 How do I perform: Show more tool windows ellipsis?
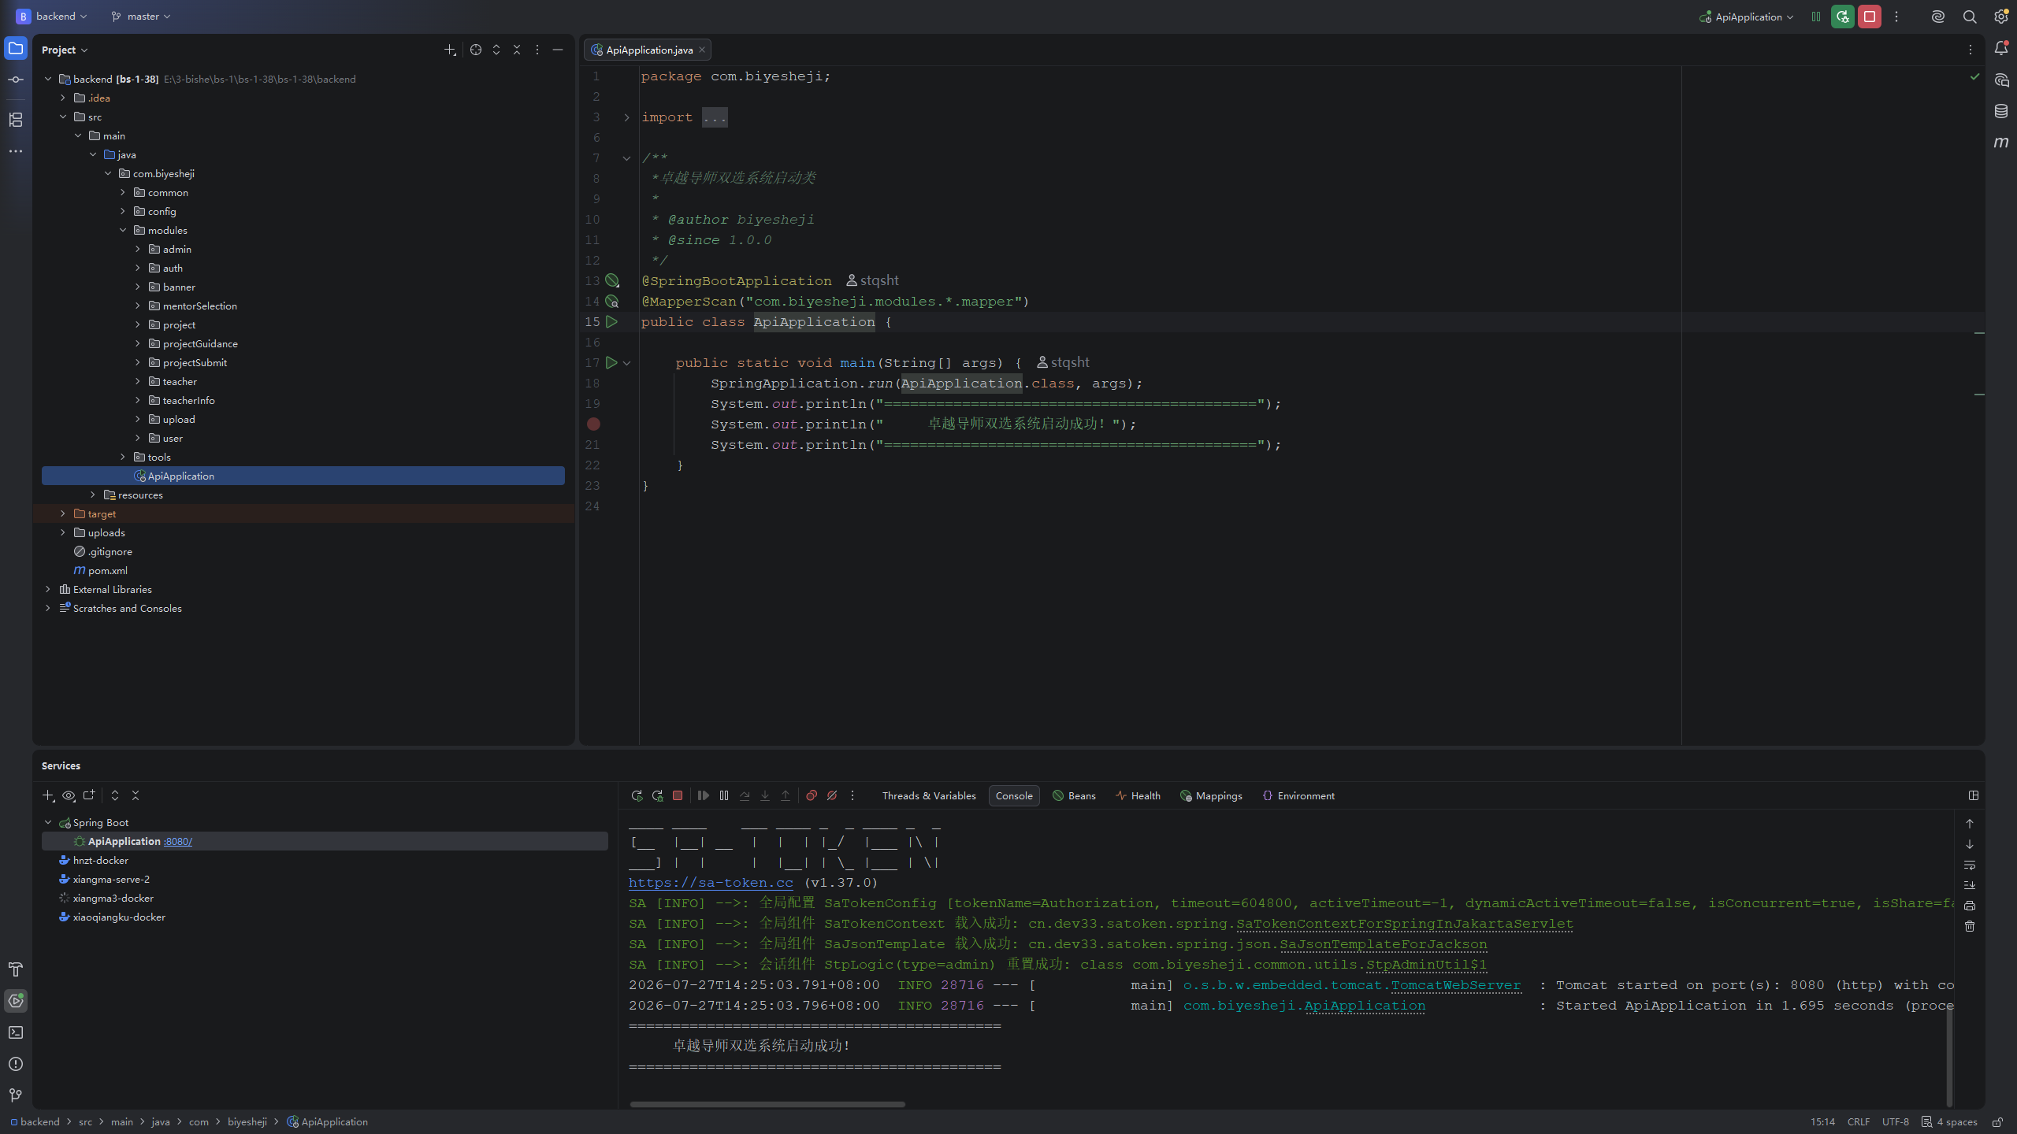(16, 151)
